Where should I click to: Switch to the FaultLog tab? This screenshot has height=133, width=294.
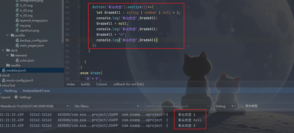coord(11,91)
